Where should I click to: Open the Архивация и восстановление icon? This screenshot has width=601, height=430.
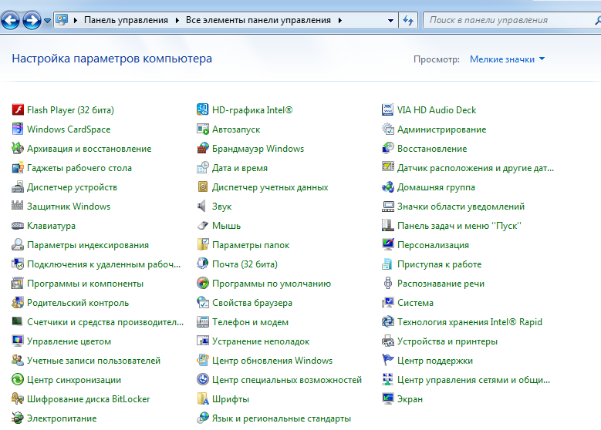(18, 148)
